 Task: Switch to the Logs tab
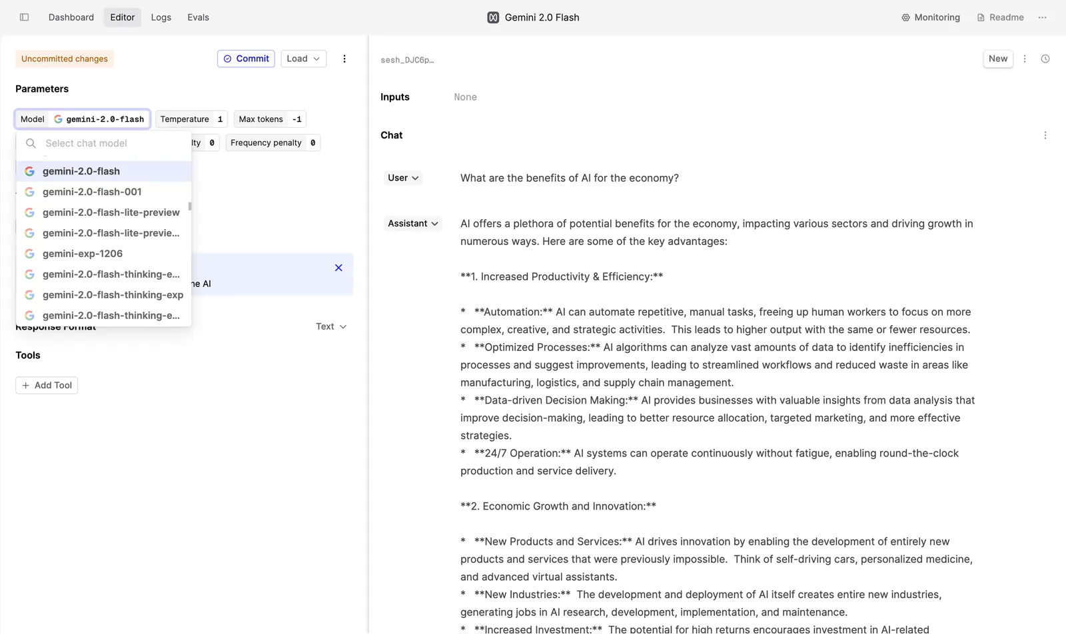[161, 17]
